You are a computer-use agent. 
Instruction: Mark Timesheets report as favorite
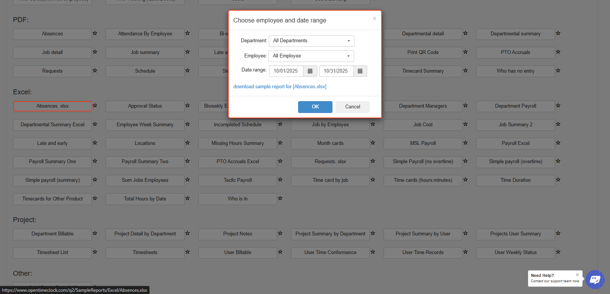point(188,252)
